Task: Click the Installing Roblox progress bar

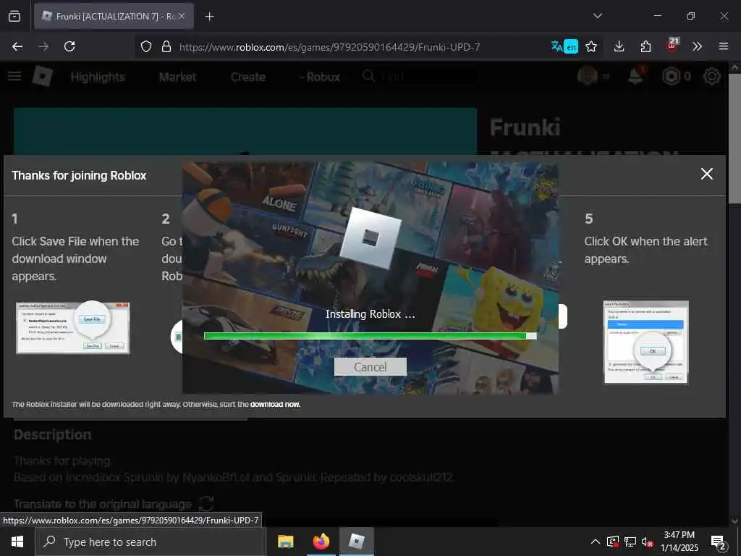Action: click(x=370, y=336)
